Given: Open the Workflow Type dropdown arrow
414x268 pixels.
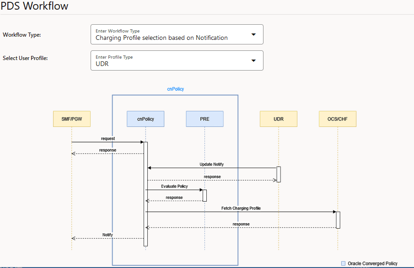Looking at the screenshot, I should pyautogui.click(x=253, y=34).
